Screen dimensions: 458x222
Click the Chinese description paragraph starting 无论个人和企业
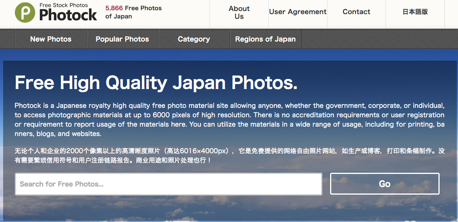click(230, 156)
